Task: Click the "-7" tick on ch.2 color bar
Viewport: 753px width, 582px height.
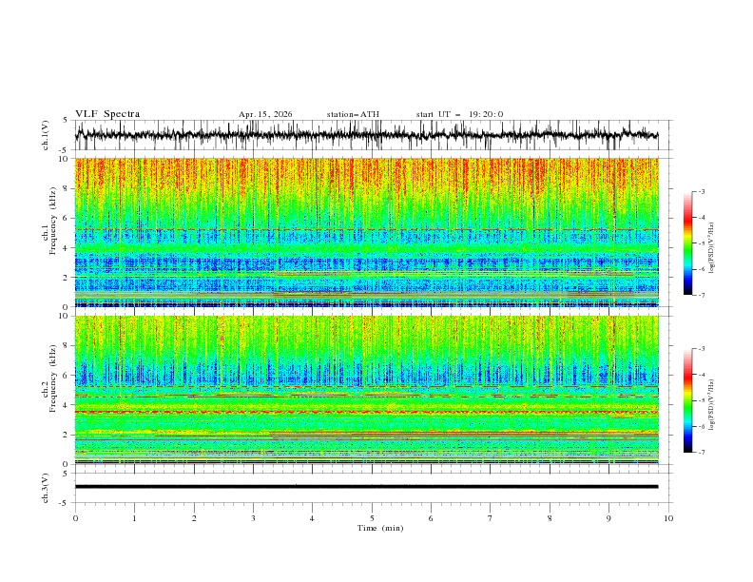Action: click(x=702, y=453)
